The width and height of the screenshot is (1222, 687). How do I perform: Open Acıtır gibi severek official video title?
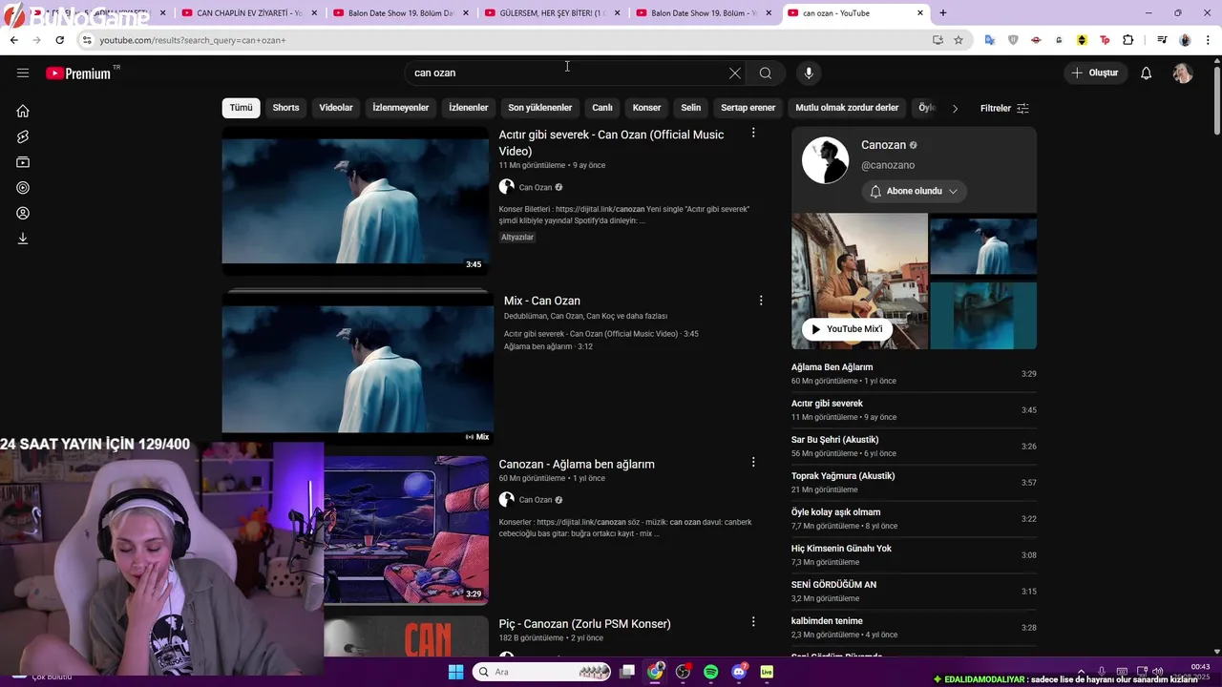pos(611,143)
